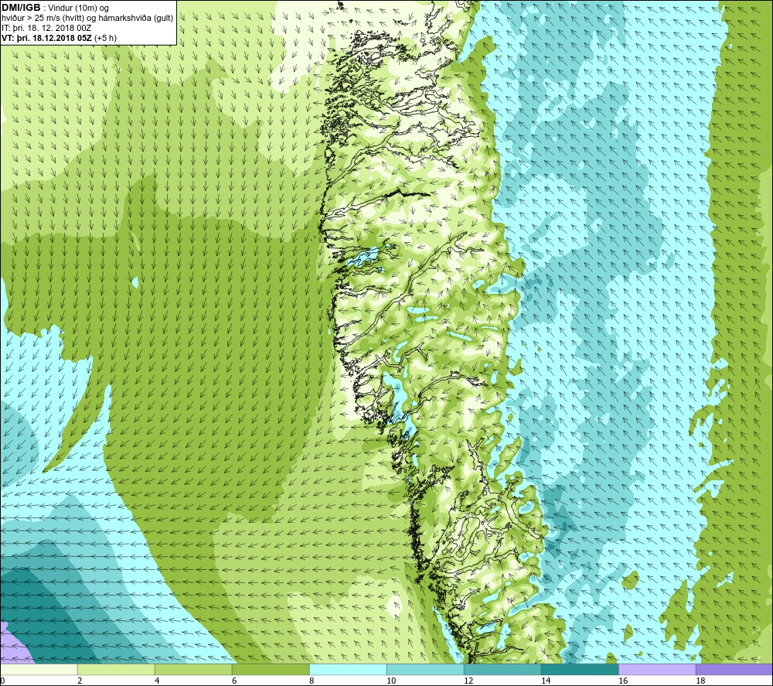Click the 'VT: þri. 18.12.2018 05Z' line
This screenshot has height=686, width=773.
47,38
